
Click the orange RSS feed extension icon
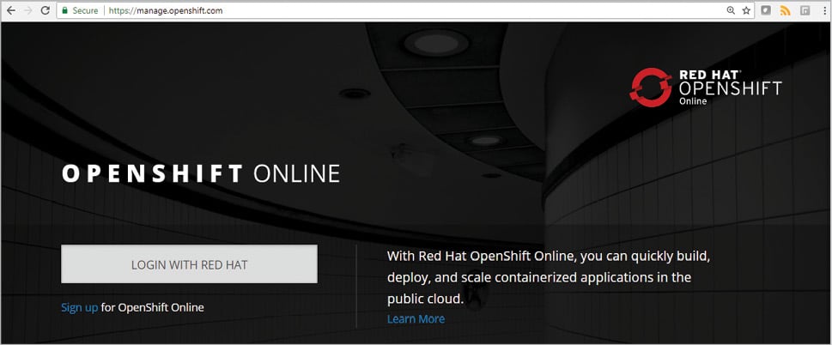coord(785,10)
